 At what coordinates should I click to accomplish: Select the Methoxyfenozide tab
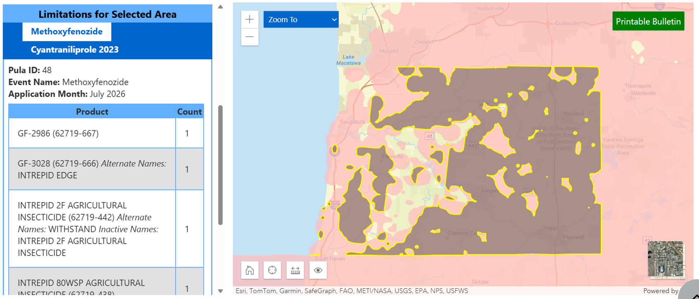[67, 31]
